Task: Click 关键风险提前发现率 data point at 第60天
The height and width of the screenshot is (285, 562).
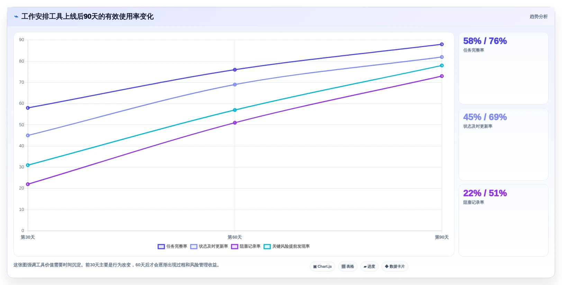Action: tap(235, 110)
